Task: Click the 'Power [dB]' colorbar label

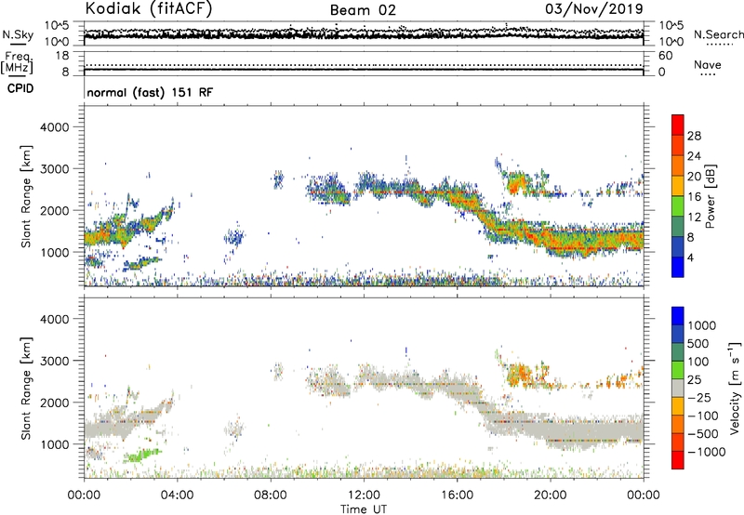Action: (x=710, y=196)
